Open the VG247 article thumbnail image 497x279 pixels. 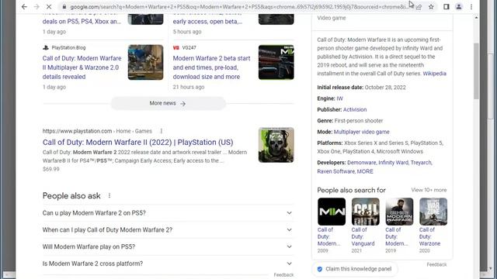coord(276,62)
